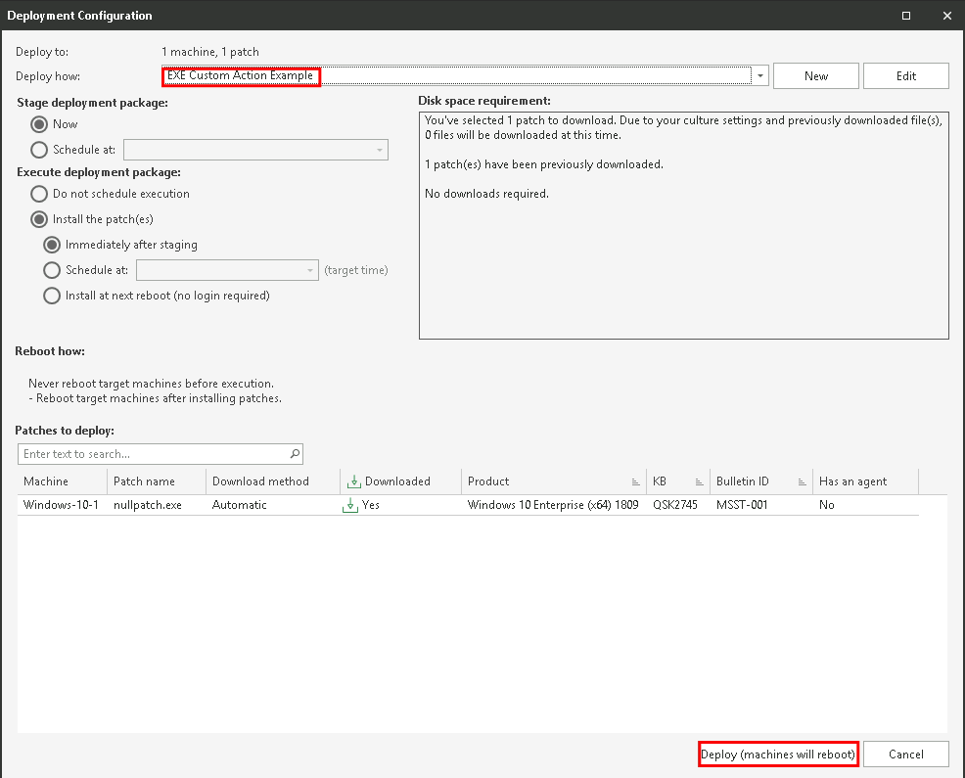The height and width of the screenshot is (778, 965).
Task: Open the staging Schedule at dropdown
Action: pos(378,150)
